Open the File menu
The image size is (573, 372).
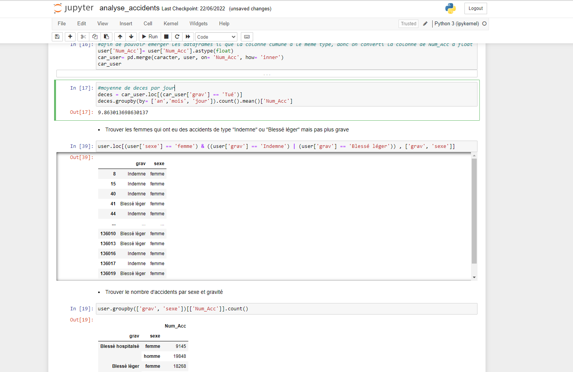click(x=61, y=23)
